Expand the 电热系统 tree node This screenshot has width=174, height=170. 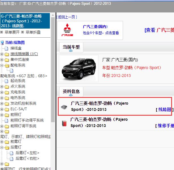(x=2, y=98)
